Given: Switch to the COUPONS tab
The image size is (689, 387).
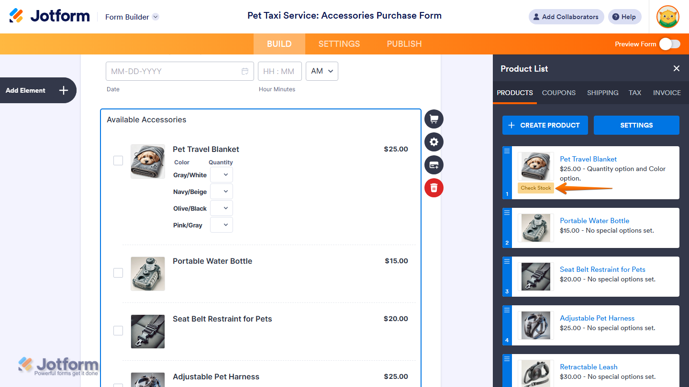Looking at the screenshot, I should point(559,93).
